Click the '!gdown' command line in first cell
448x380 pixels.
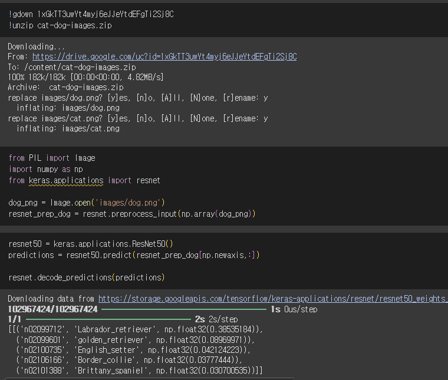pos(91,14)
